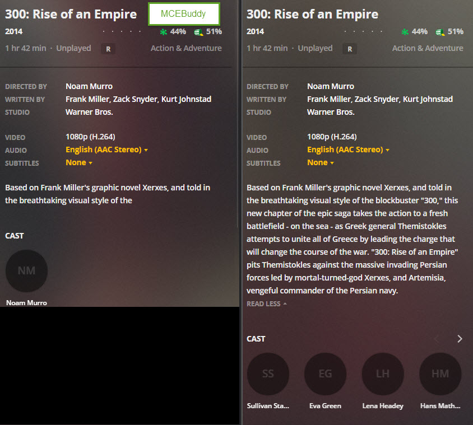Open left panel subtitles None dropdown
Screen dimensions: 473x425
[78, 162]
